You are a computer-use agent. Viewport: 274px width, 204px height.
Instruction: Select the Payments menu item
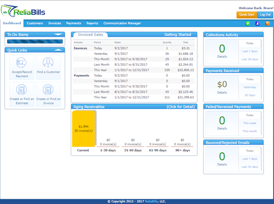[74, 23]
